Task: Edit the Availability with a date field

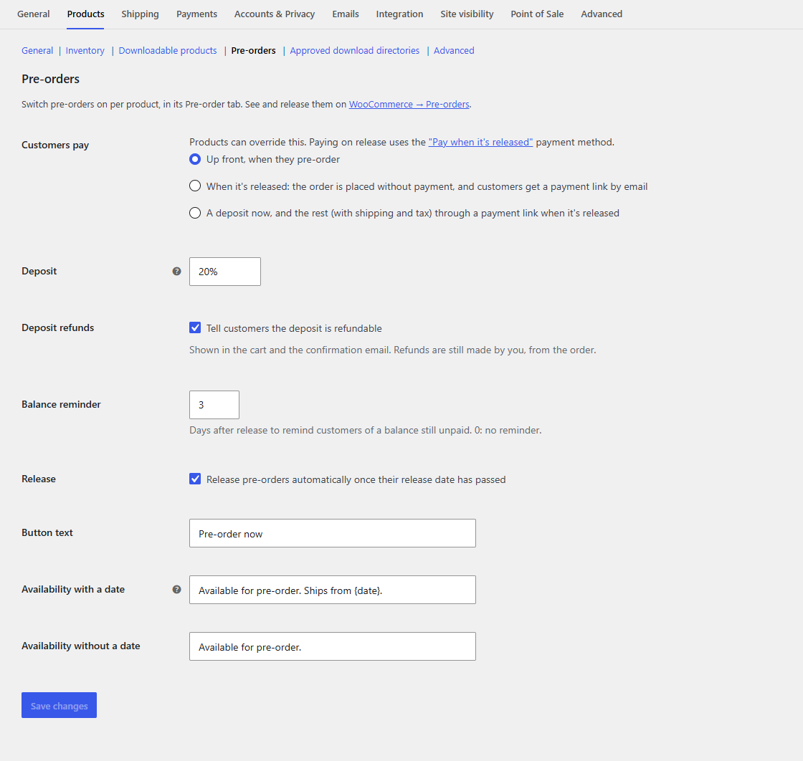Action: point(333,590)
